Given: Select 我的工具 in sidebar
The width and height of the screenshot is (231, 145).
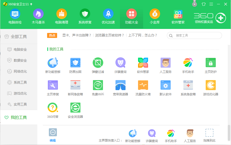Looking at the screenshot, I should 19,117.
